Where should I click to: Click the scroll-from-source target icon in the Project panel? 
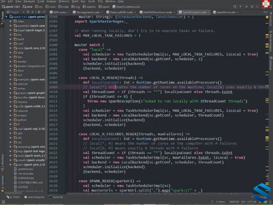click(28, 12)
